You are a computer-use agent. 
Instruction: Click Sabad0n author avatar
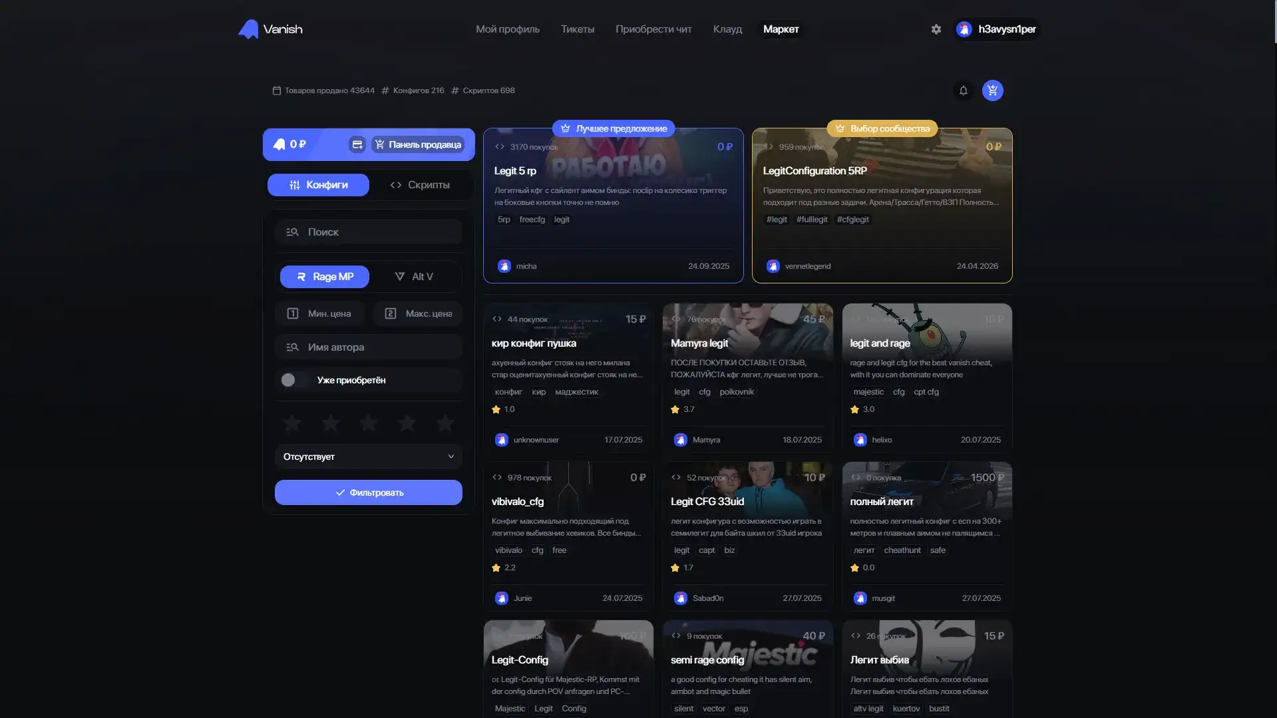click(x=680, y=598)
